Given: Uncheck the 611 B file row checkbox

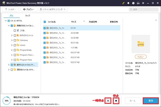Looking at the screenshot, I should pyautogui.click(x=45, y=28).
